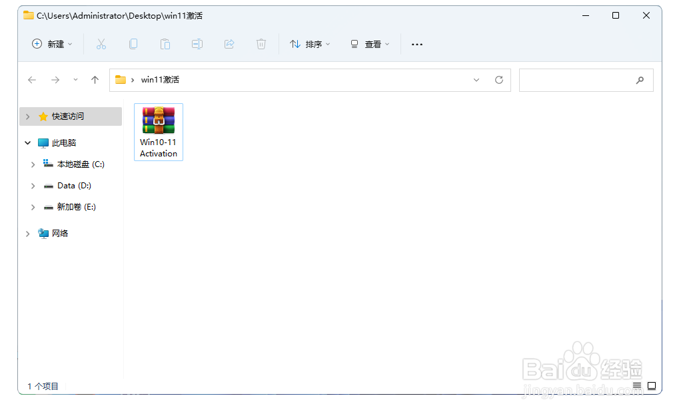Click the Copy icon in toolbar
681x414 pixels.
[133, 44]
